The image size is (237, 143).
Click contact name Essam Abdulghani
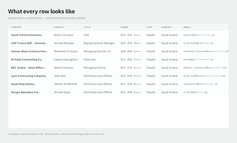coord(66,59)
